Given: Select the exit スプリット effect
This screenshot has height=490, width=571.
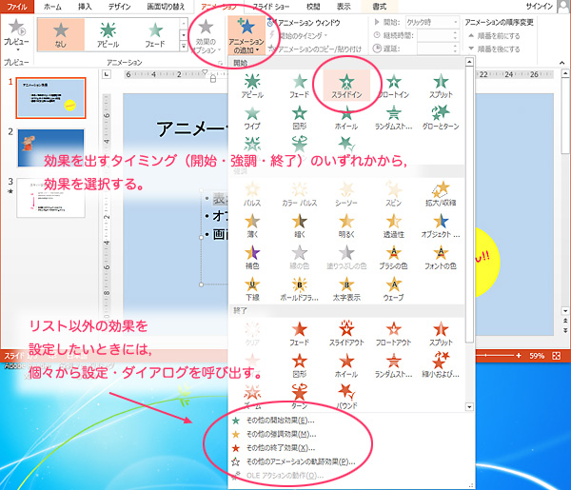Looking at the screenshot, I should click(441, 333).
